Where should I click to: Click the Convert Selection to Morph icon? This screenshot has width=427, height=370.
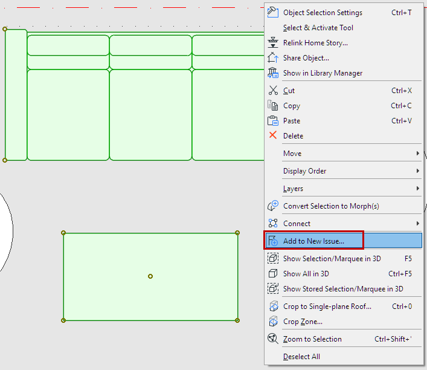pos(272,206)
